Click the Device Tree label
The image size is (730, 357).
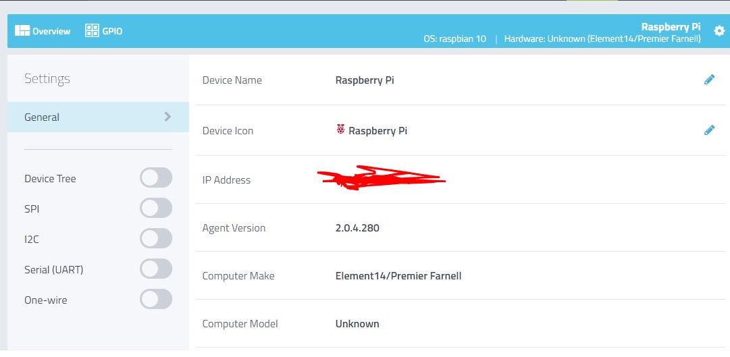(x=50, y=179)
